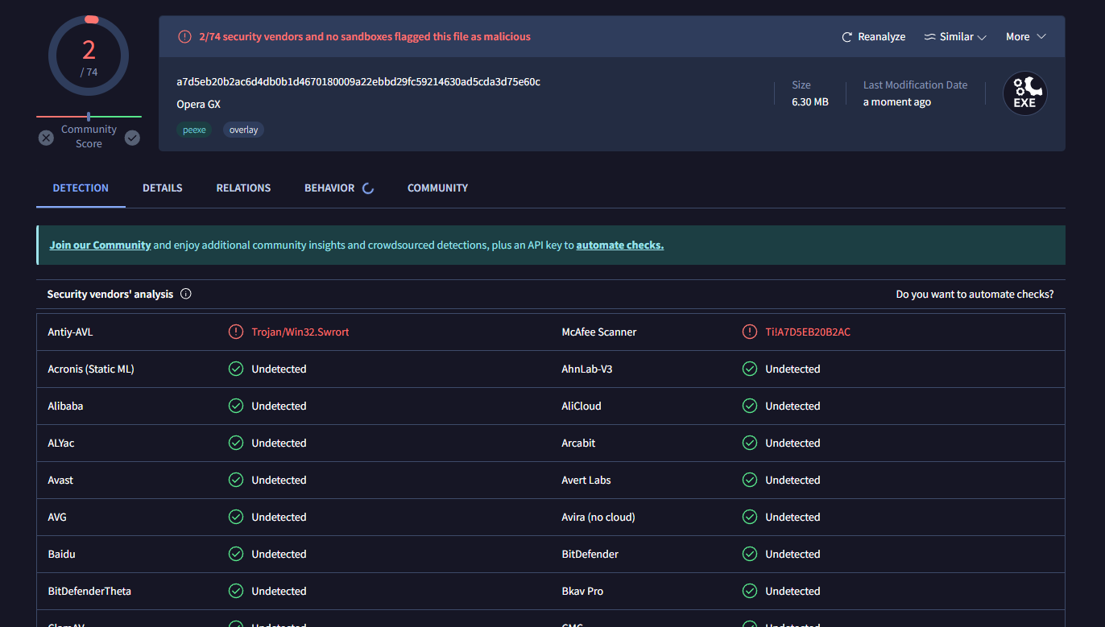The width and height of the screenshot is (1105, 627).
Task: Click the EXE file type icon
Action: tap(1024, 93)
